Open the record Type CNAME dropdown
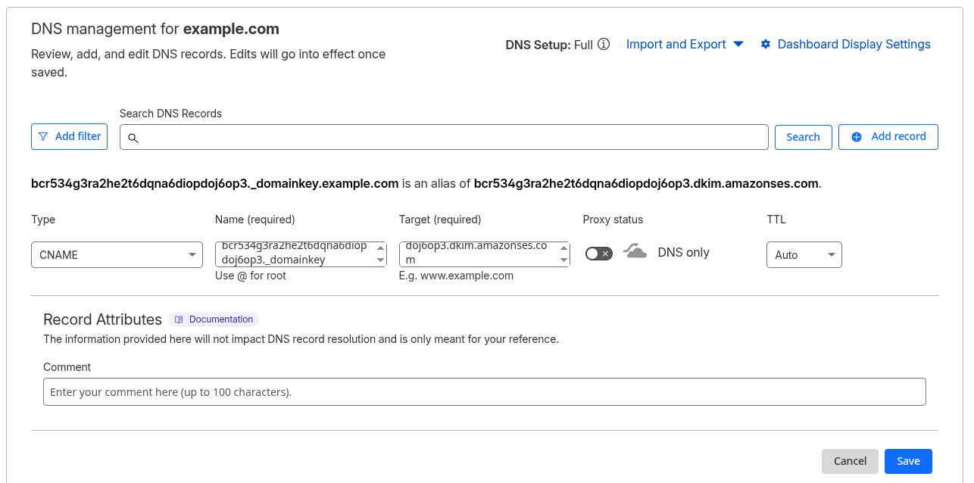The width and height of the screenshot is (974, 483). coord(117,254)
